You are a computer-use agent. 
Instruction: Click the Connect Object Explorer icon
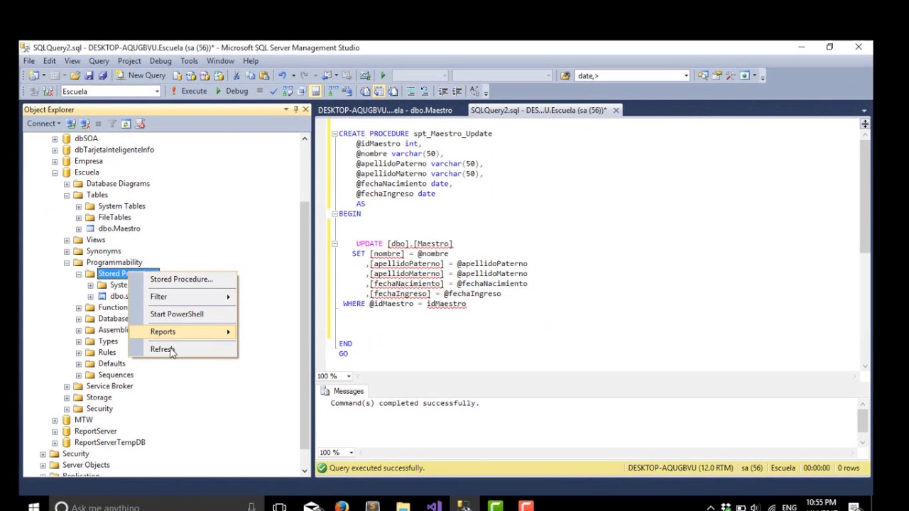pyautogui.click(x=71, y=123)
